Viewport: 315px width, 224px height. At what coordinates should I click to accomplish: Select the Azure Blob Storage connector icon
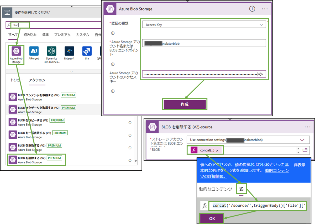(x=16, y=51)
